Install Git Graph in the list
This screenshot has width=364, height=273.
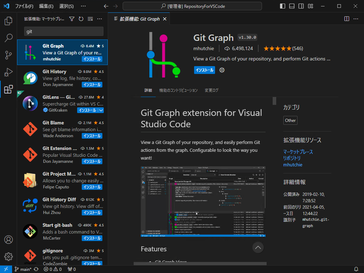[x=92, y=59]
